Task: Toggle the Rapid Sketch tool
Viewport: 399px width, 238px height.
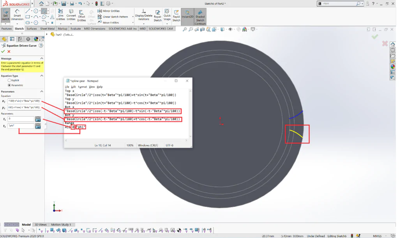Action: 177,16
